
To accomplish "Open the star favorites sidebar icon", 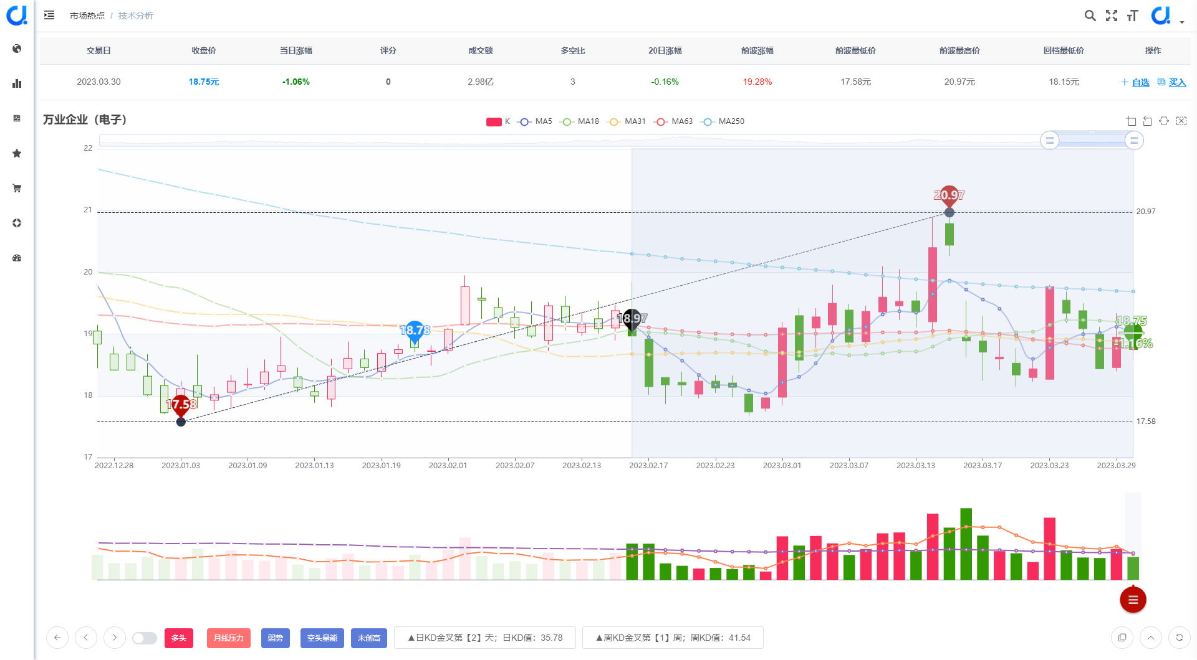I will 17,153.
